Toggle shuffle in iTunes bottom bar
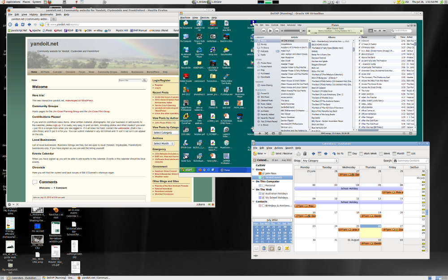This screenshot has height=280, width=448. 266,134
